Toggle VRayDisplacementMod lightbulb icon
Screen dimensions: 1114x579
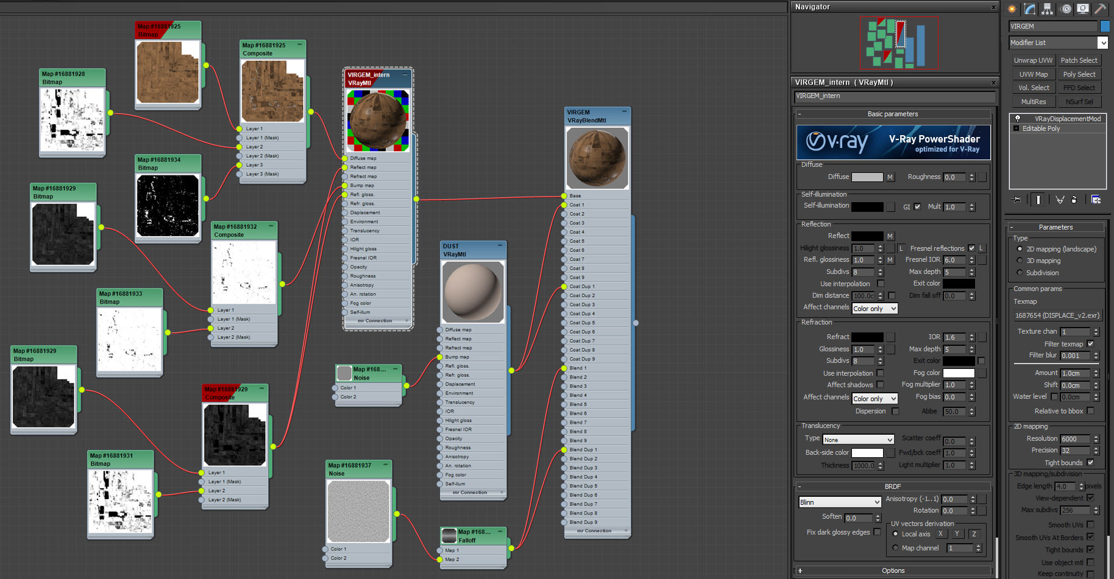pyautogui.click(x=1016, y=119)
